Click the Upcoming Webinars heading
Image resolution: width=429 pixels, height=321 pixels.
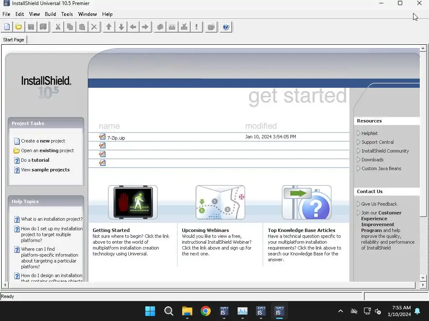(x=205, y=230)
